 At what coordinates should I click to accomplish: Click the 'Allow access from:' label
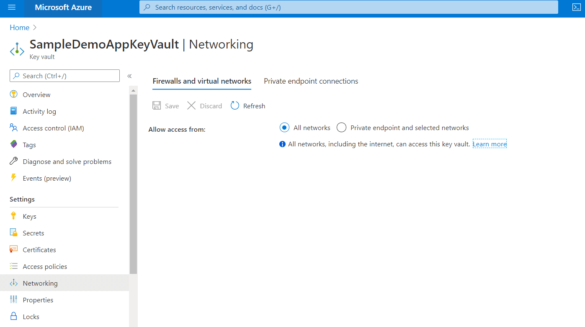pyautogui.click(x=177, y=129)
